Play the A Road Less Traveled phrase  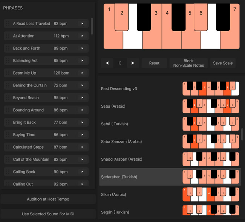(x=82, y=24)
